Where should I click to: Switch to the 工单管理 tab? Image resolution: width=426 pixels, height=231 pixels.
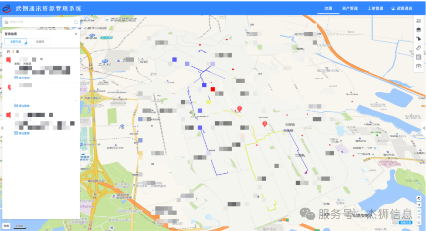375,9
